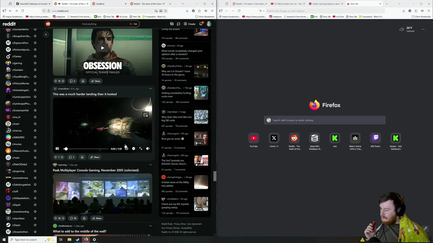Screen dimensions: 433x243
Task: Star the r/MMORPG community
Action: pyautogui.click(x=35, y=137)
